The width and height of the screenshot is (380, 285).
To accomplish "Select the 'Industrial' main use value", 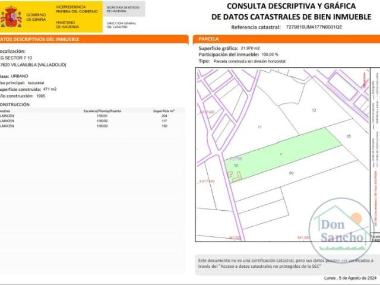I will 36,83.
